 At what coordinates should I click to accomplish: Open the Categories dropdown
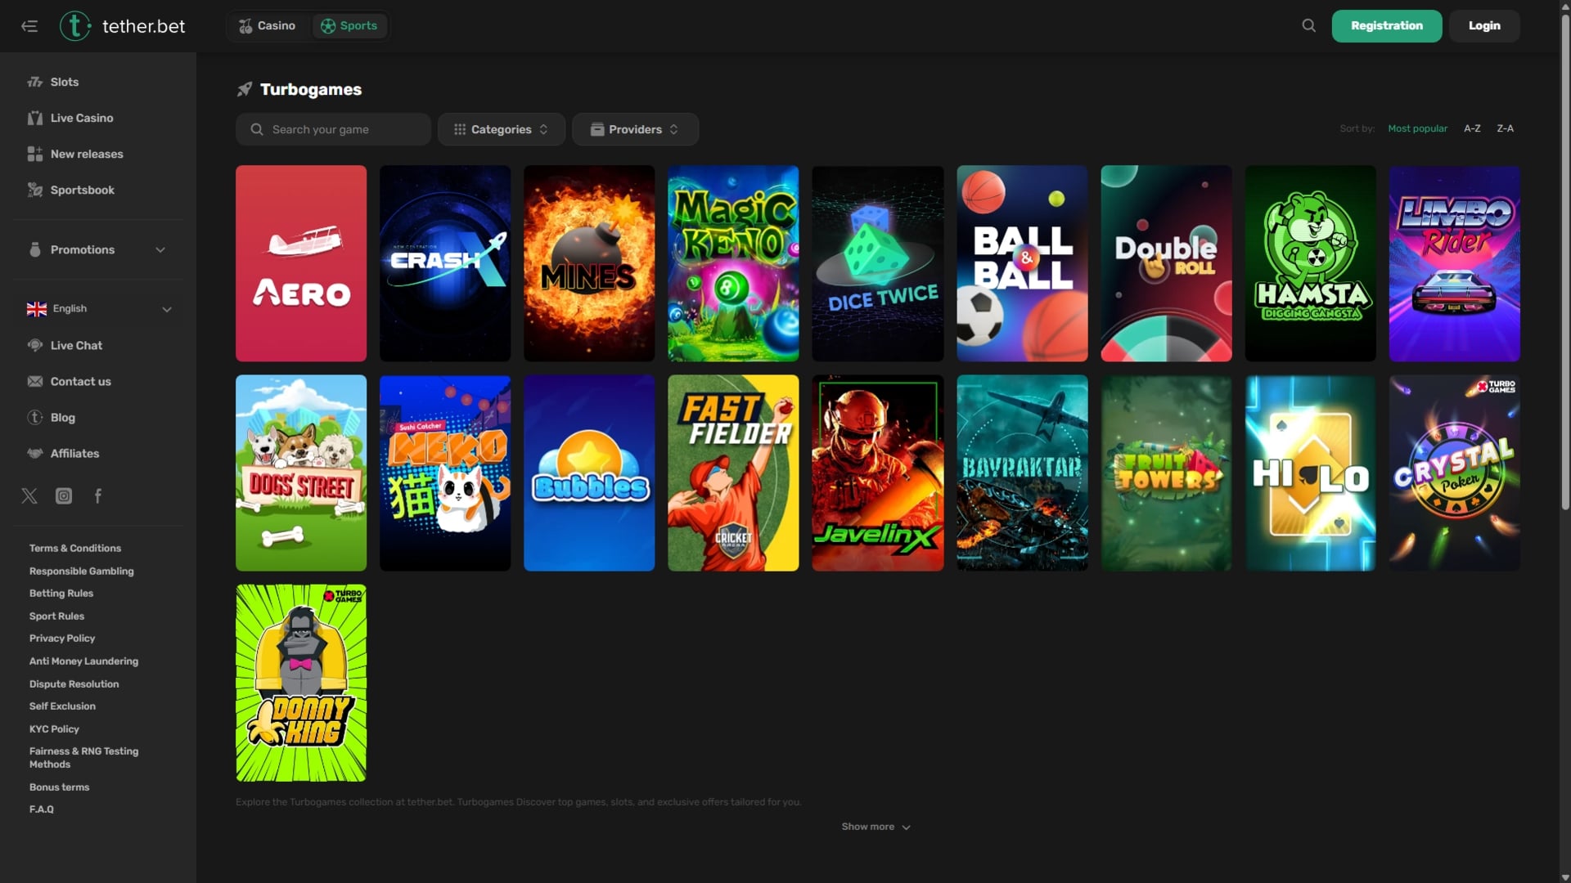pyautogui.click(x=502, y=129)
